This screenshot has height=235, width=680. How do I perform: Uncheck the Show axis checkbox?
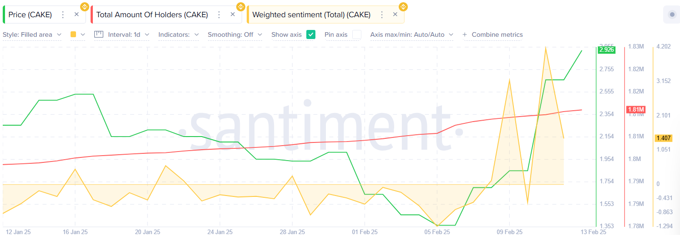pyautogui.click(x=311, y=34)
